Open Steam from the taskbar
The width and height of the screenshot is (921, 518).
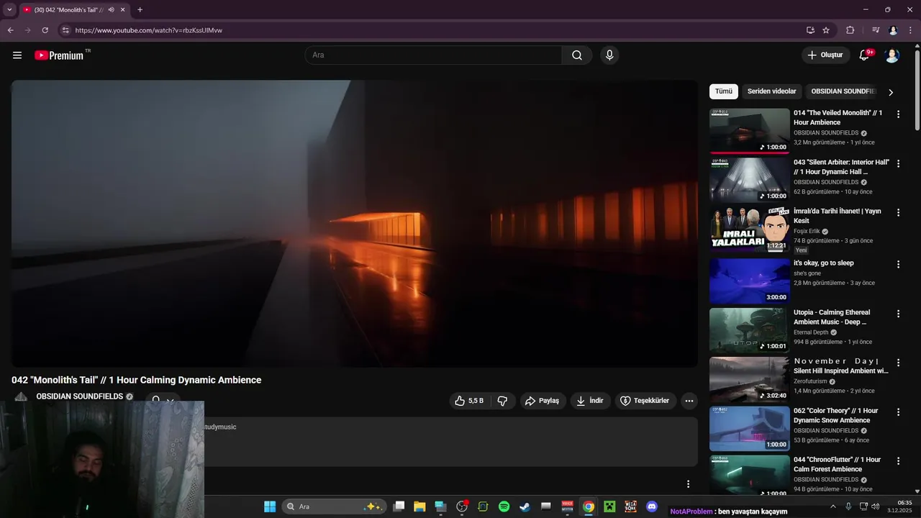tap(525, 506)
